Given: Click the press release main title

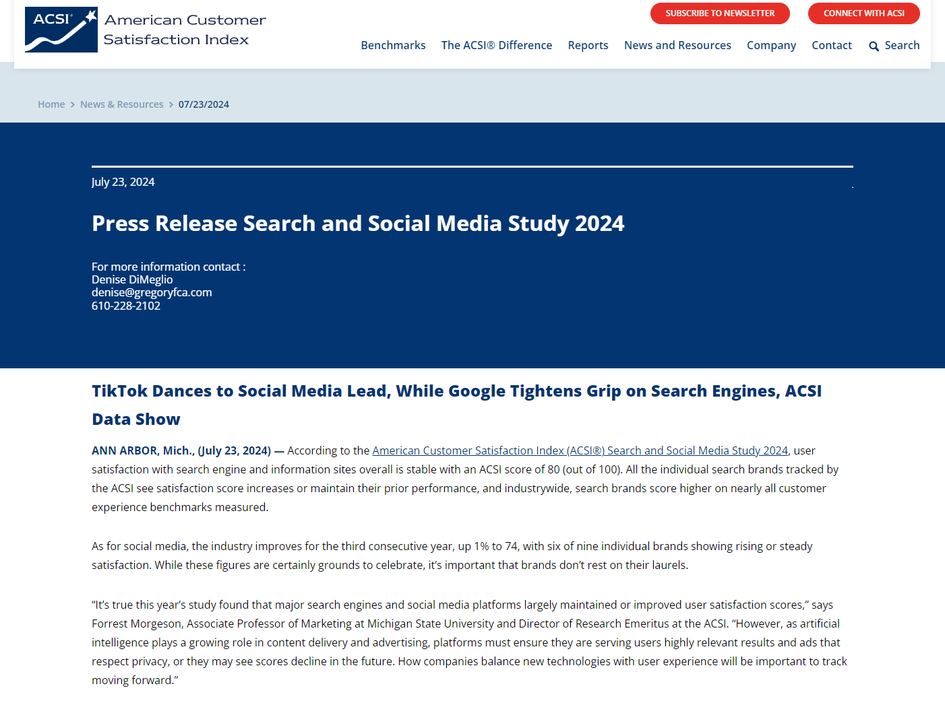Looking at the screenshot, I should tap(358, 224).
